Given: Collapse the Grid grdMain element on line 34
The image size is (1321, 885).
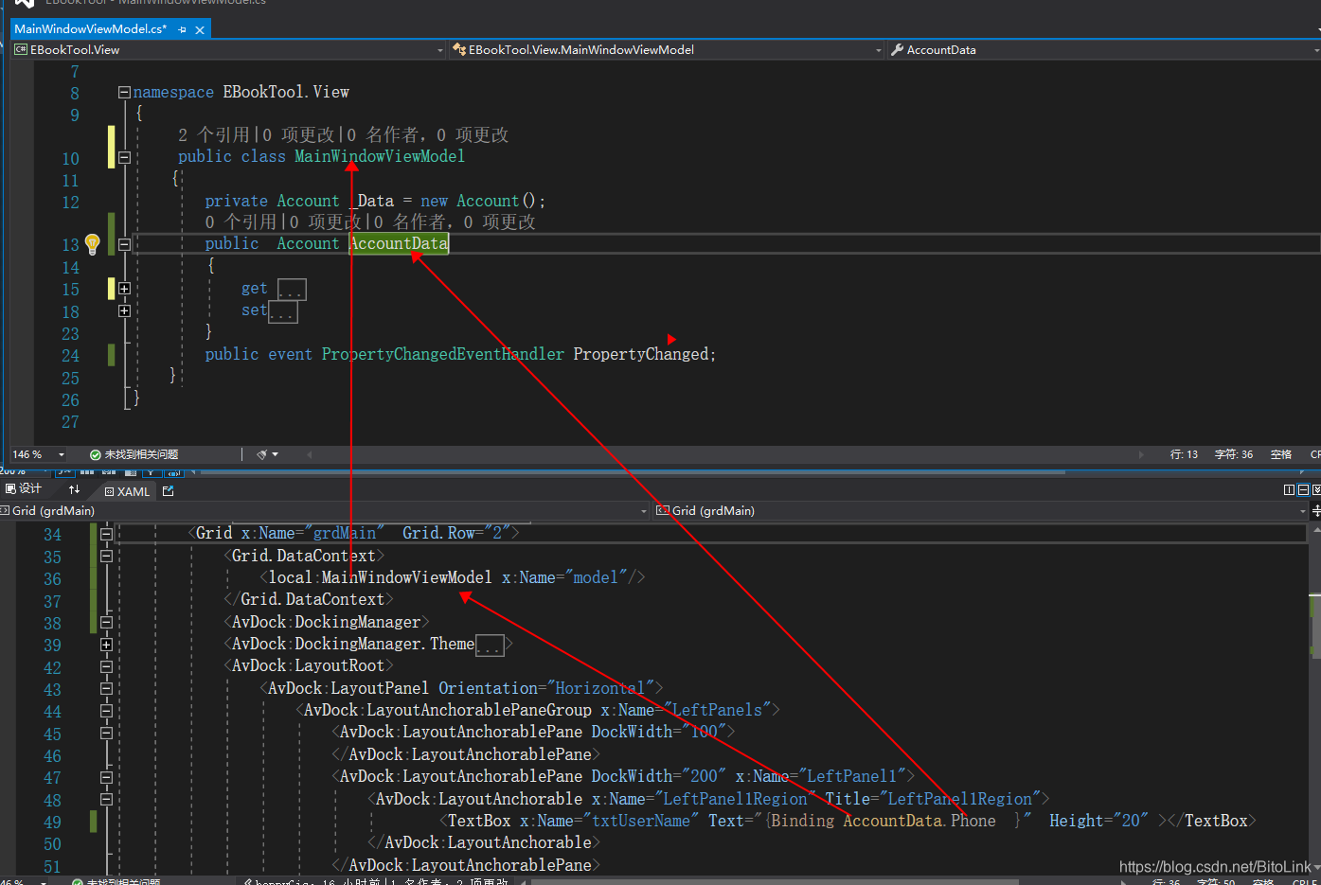Looking at the screenshot, I should tap(106, 535).
